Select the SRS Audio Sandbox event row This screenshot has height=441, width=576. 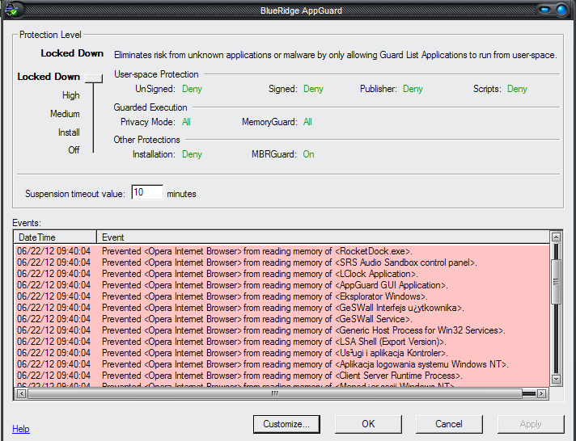tap(282, 262)
